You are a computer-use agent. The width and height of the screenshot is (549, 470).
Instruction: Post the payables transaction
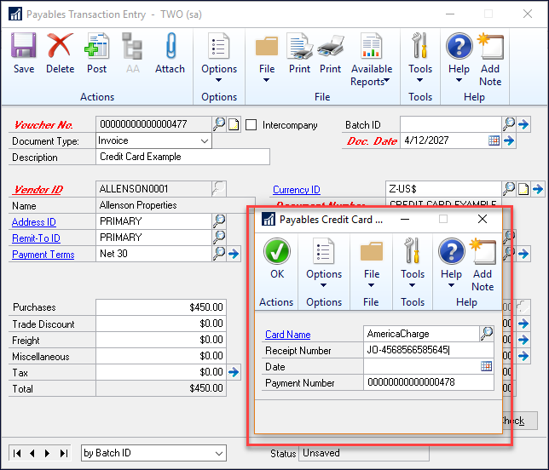click(96, 53)
